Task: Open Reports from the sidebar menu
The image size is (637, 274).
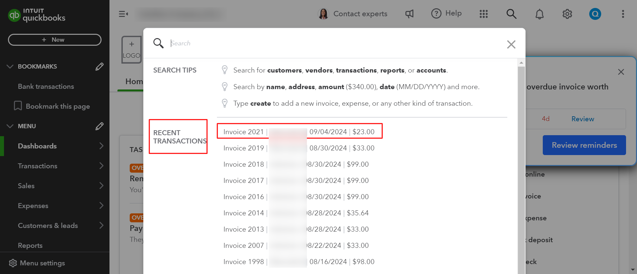Action: 30,246
